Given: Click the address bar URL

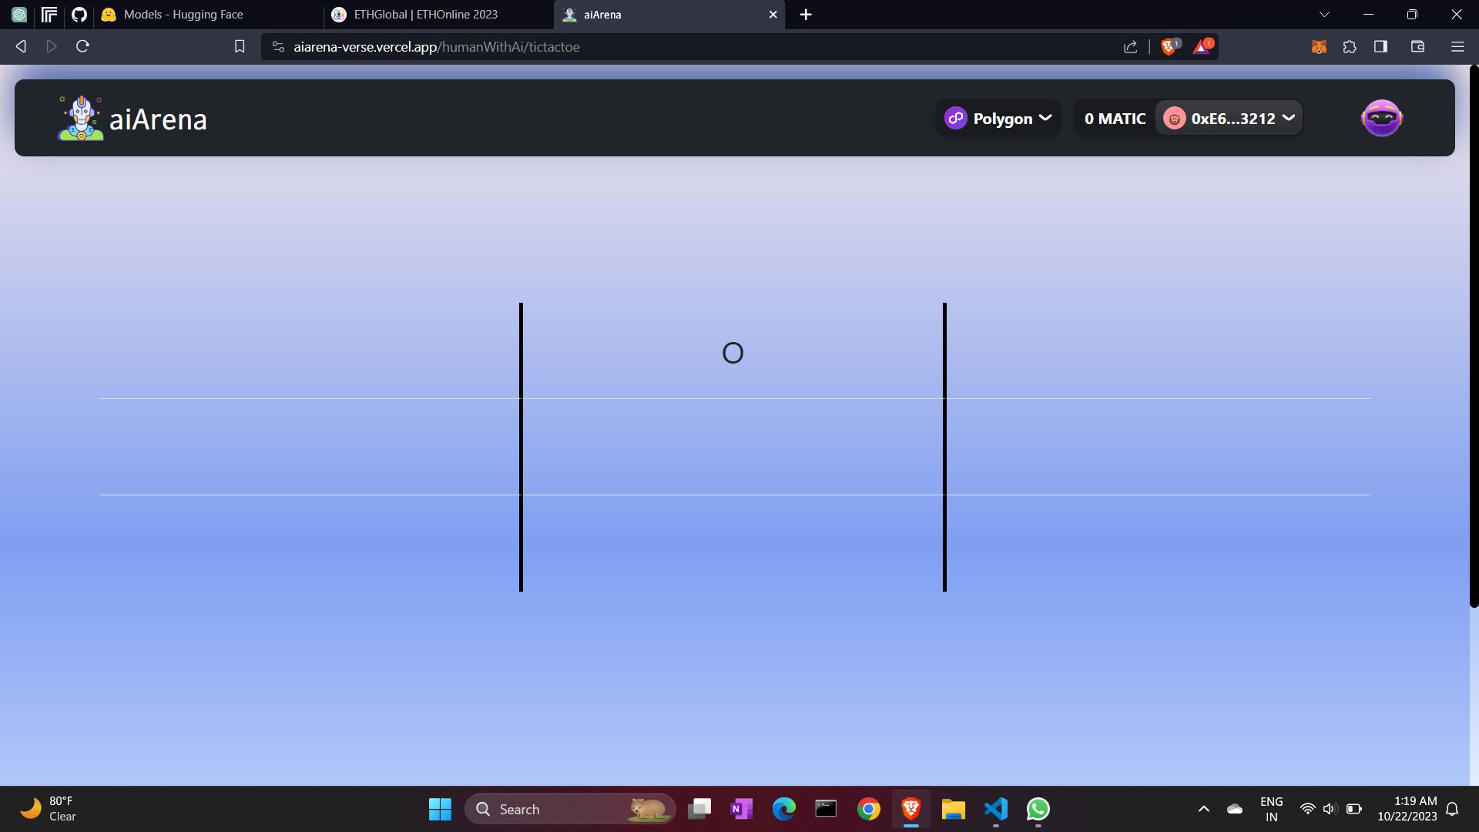Looking at the screenshot, I should coord(437,47).
